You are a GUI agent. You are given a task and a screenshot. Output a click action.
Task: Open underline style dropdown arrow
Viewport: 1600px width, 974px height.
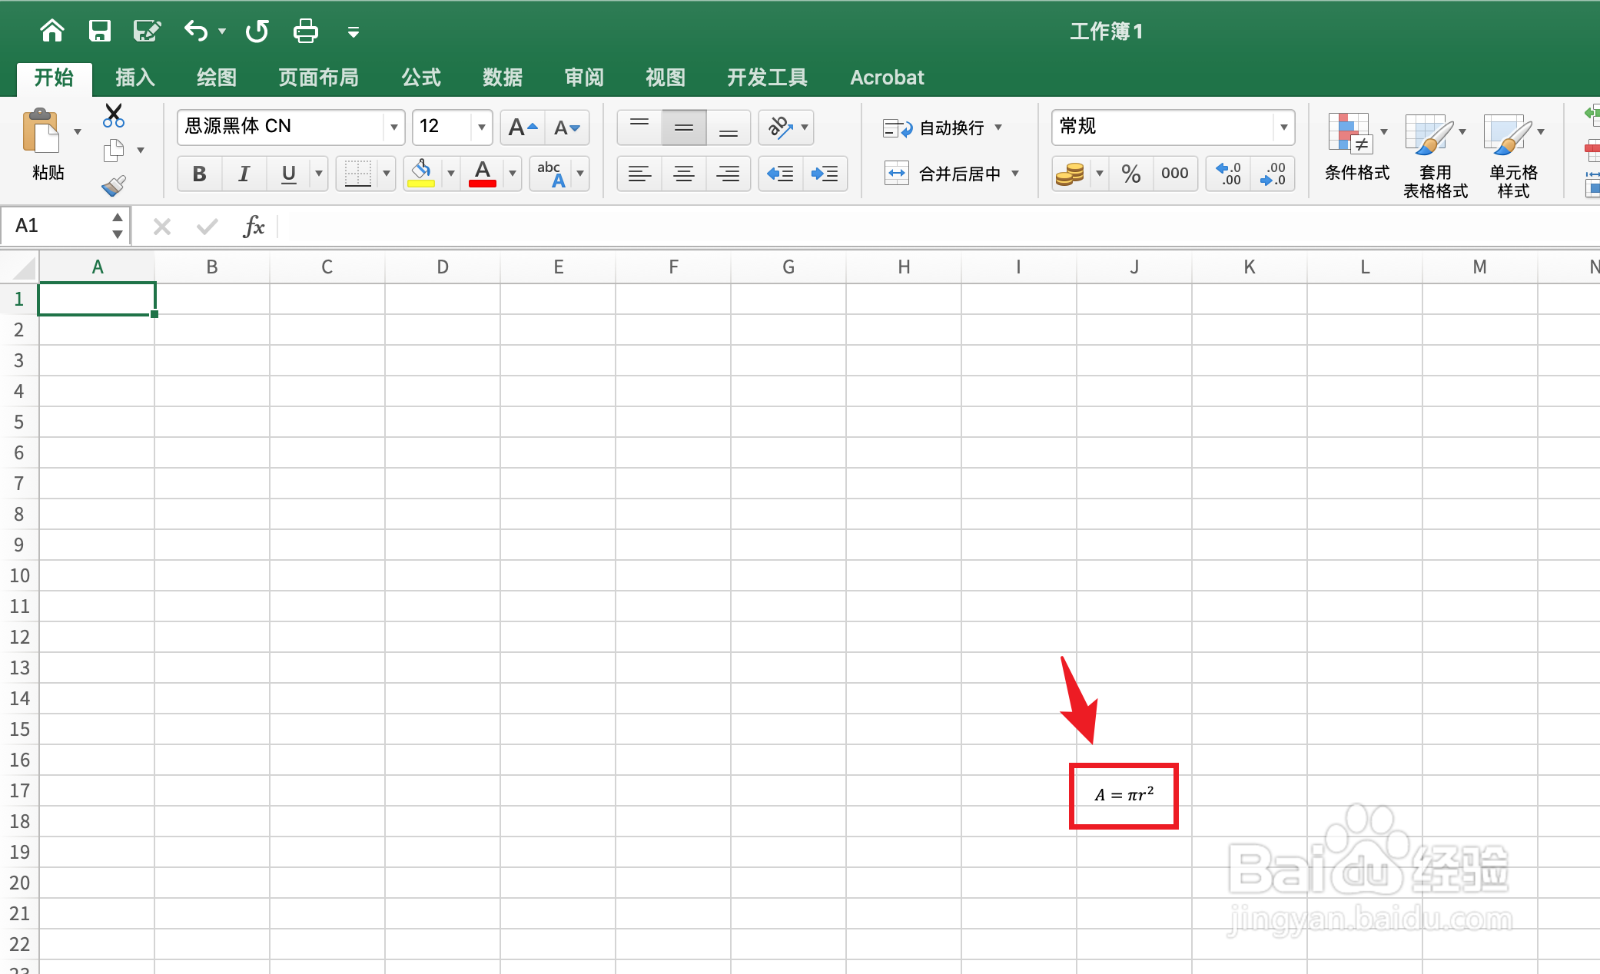[319, 174]
